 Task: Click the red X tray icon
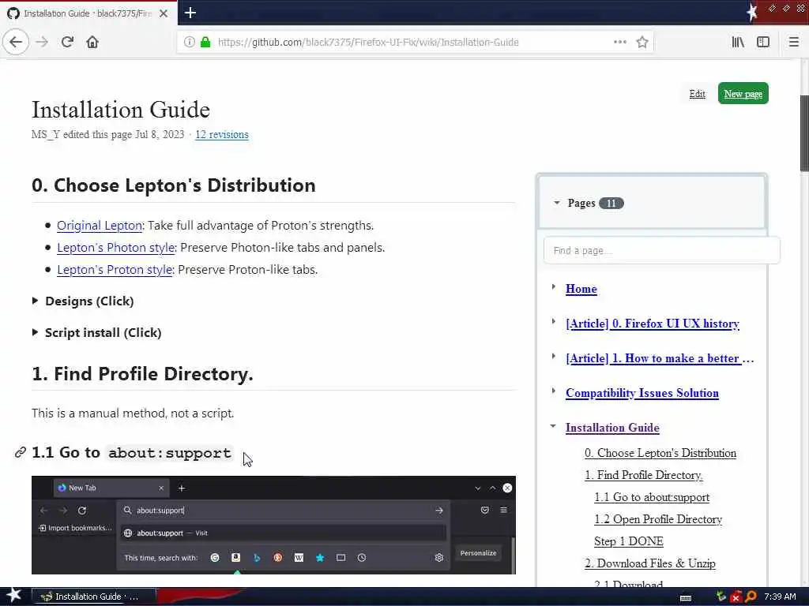(x=736, y=597)
